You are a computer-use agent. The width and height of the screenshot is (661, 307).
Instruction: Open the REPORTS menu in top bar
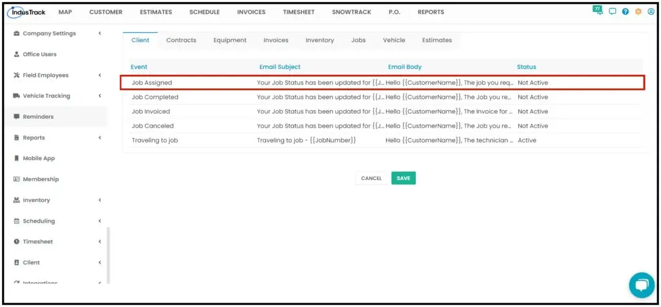pos(431,12)
